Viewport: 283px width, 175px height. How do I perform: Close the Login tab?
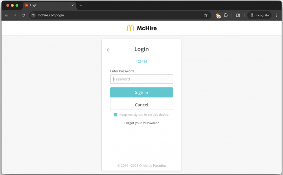(x=72, y=5)
